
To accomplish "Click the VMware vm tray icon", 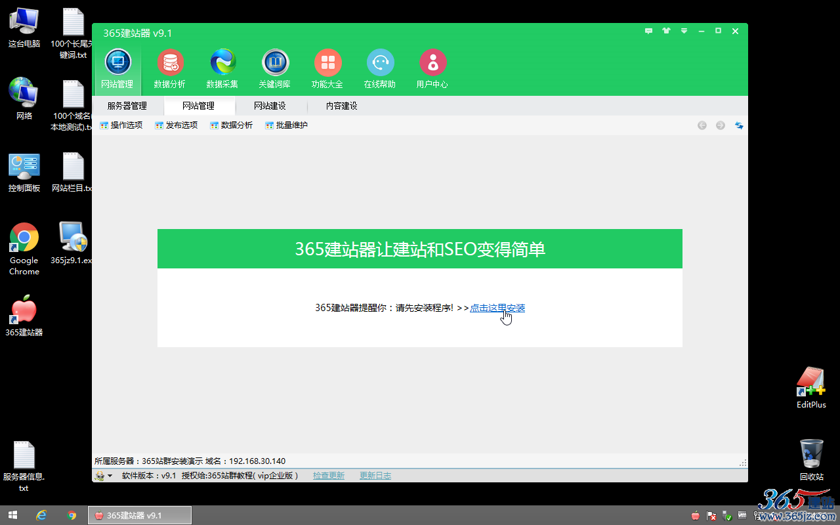I will coord(743,516).
